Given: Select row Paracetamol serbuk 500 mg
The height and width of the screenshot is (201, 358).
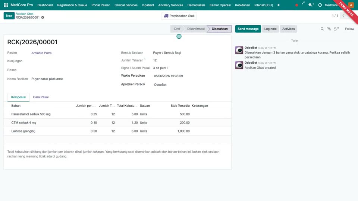Looking at the screenshot, I should click(x=117, y=114).
